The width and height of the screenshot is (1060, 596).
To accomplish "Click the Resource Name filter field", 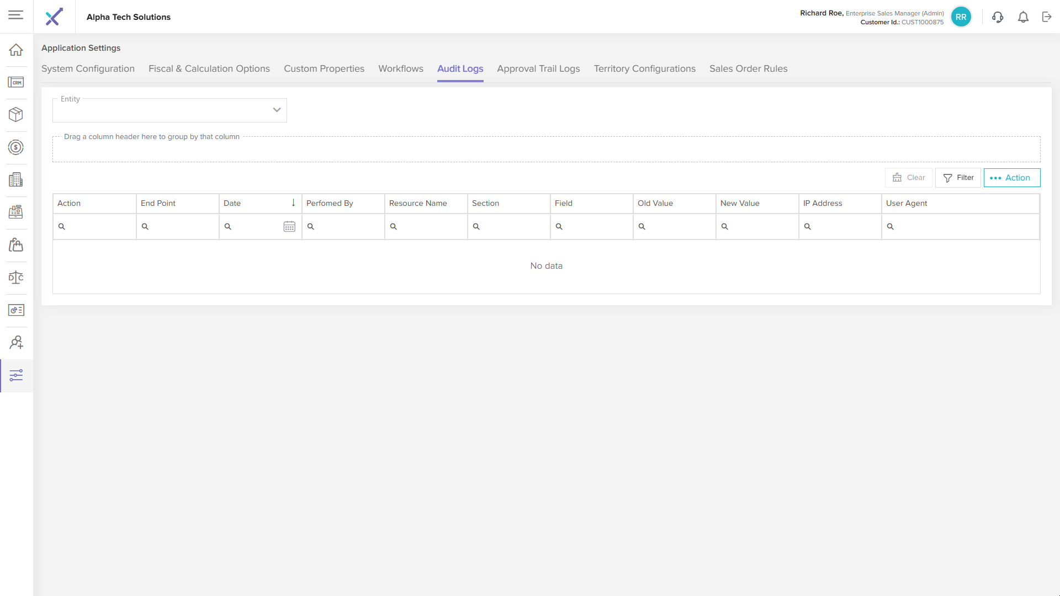I will point(431,226).
